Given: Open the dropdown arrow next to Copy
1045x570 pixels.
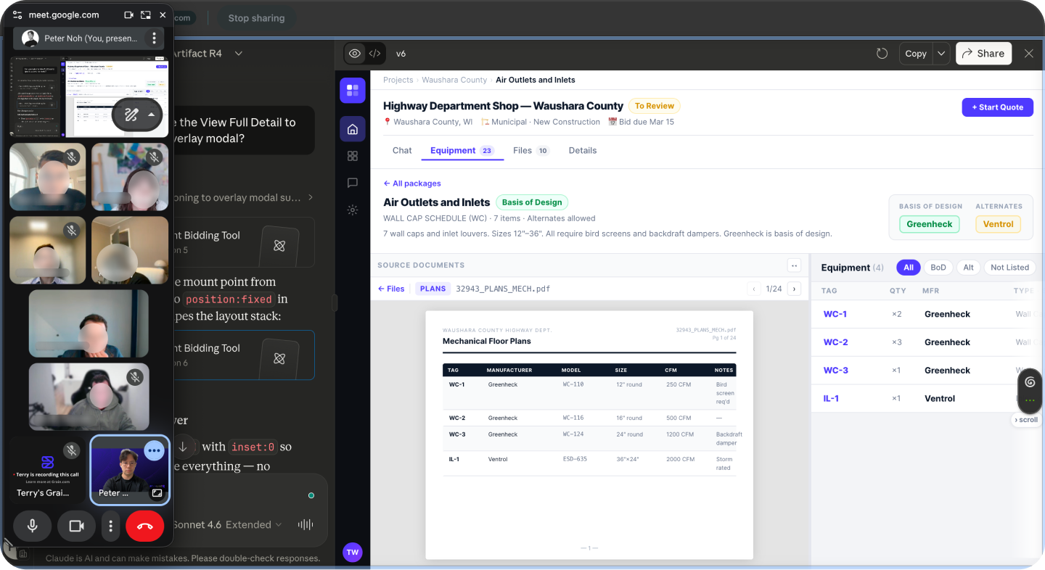Looking at the screenshot, I should pyautogui.click(x=941, y=54).
